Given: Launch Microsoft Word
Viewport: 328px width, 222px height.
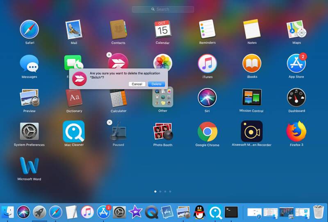Looking at the screenshot, I should click(x=30, y=166).
